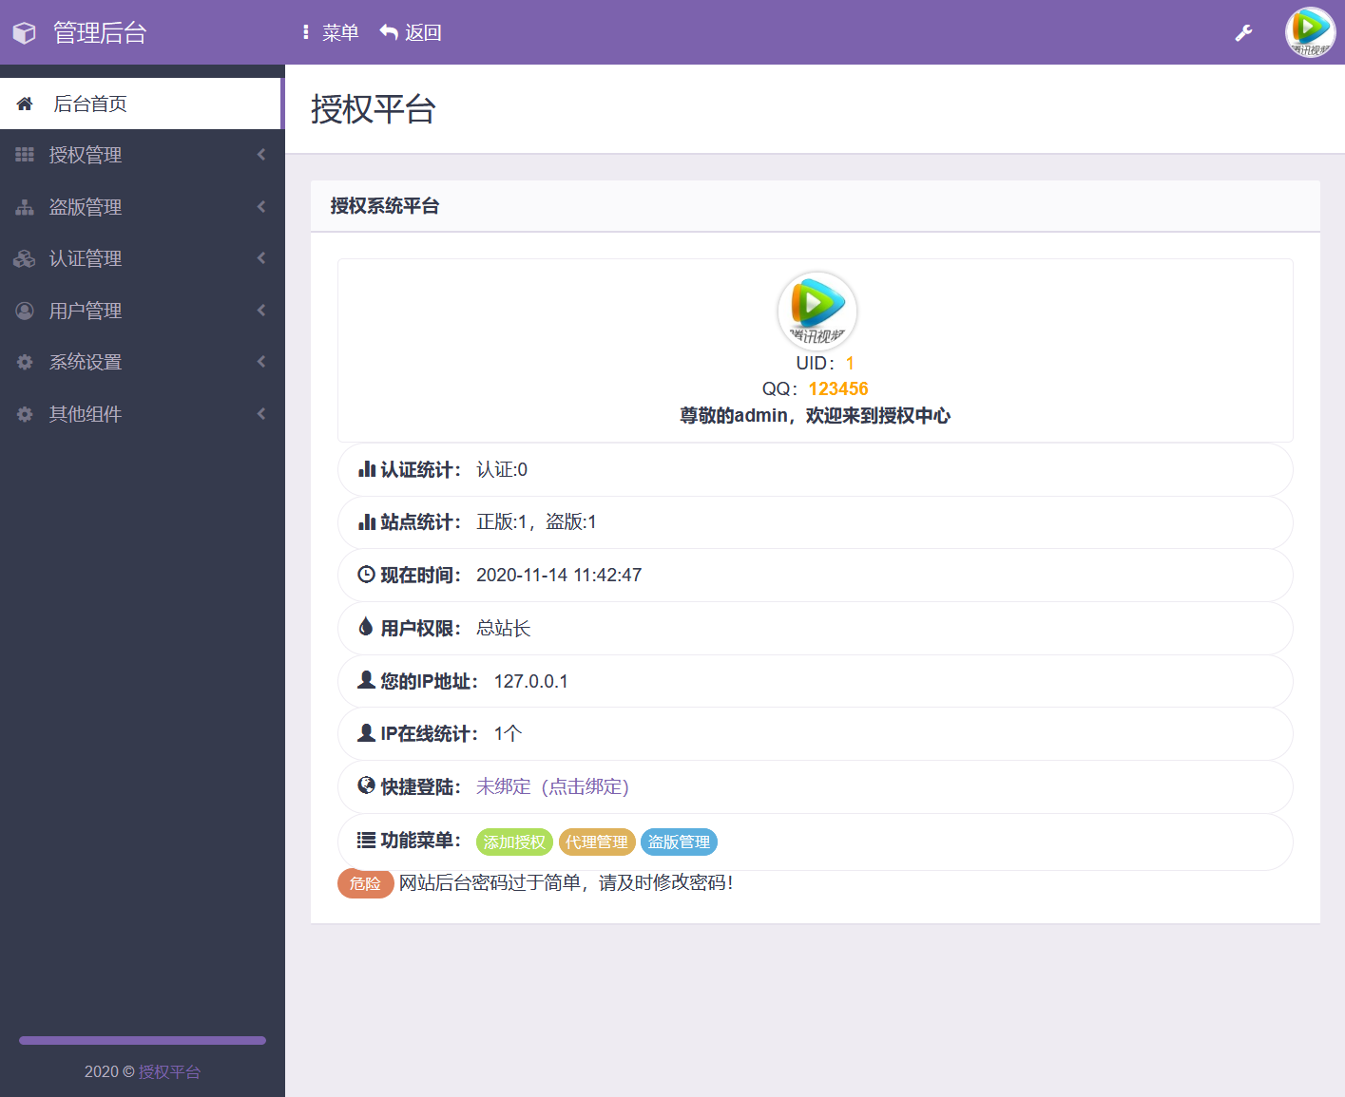The image size is (1345, 1097).
Task: Click the wrench settings icon in top bar
Action: [1243, 31]
